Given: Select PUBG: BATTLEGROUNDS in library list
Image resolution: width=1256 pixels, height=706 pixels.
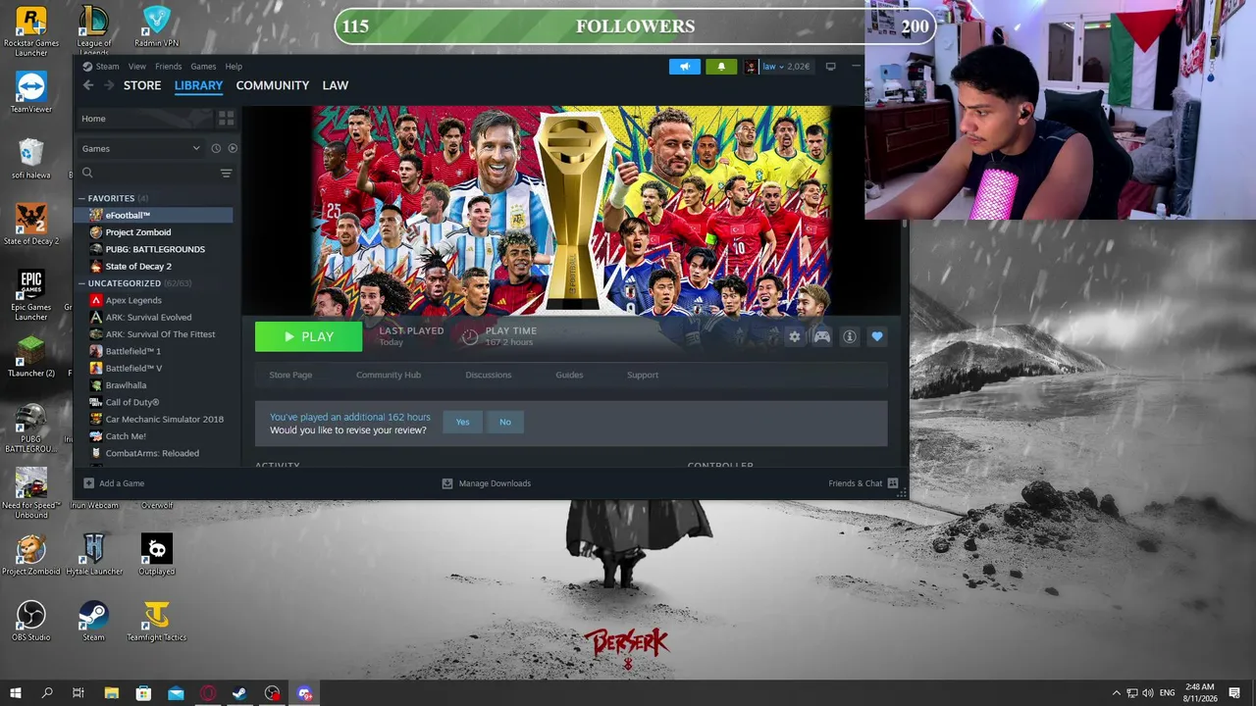Looking at the screenshot, I should coord(155,249).
